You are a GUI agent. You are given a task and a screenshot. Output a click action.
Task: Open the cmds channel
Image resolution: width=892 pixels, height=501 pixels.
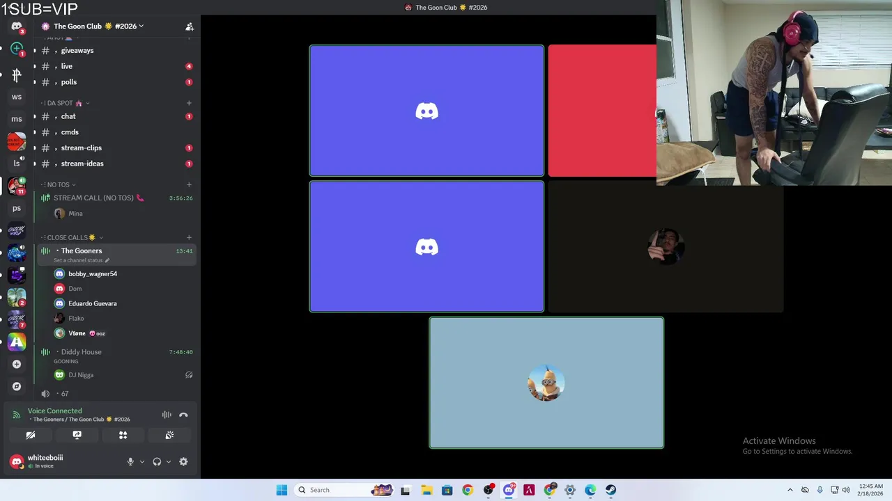click(x=116, y=132)
